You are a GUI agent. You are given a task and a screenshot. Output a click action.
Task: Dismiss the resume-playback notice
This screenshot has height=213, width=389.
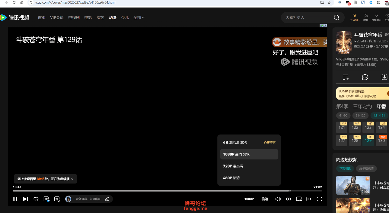click(72, 179)
